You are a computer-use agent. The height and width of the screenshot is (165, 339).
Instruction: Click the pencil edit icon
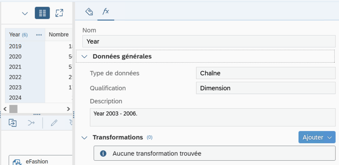tap(54, 123)
